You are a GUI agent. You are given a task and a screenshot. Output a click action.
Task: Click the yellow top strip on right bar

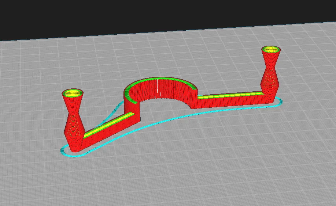230,95
